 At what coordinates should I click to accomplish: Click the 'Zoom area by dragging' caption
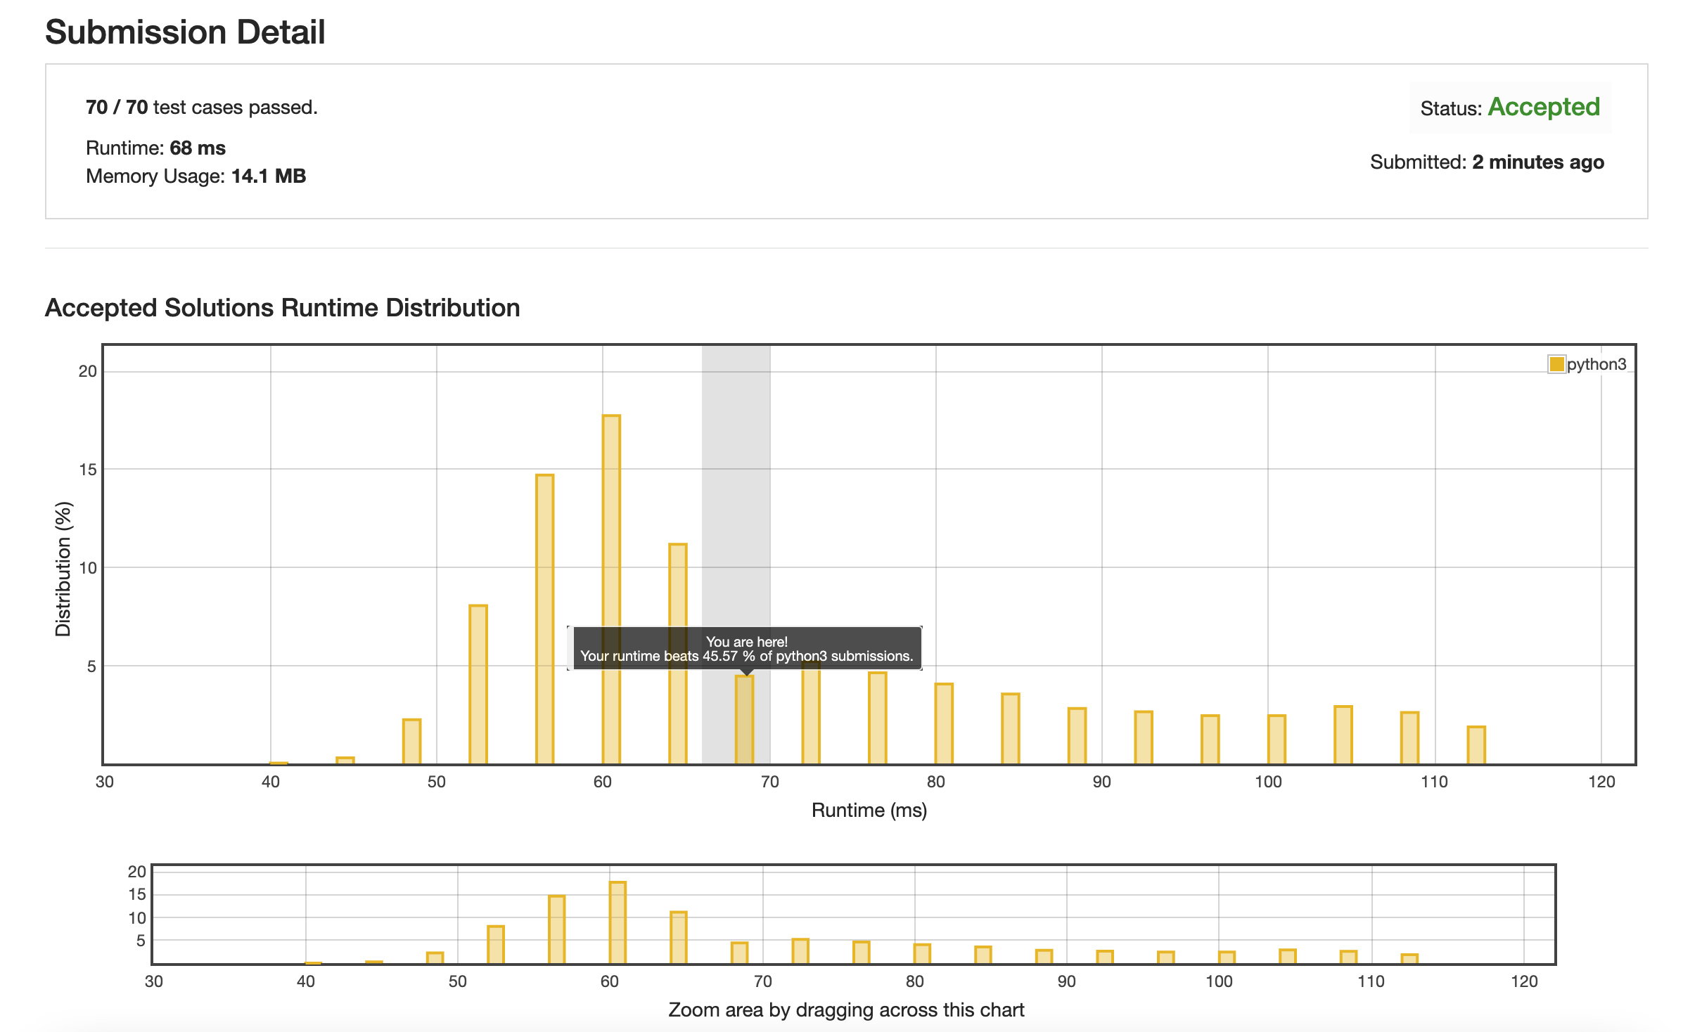[x=845, y=1010]
